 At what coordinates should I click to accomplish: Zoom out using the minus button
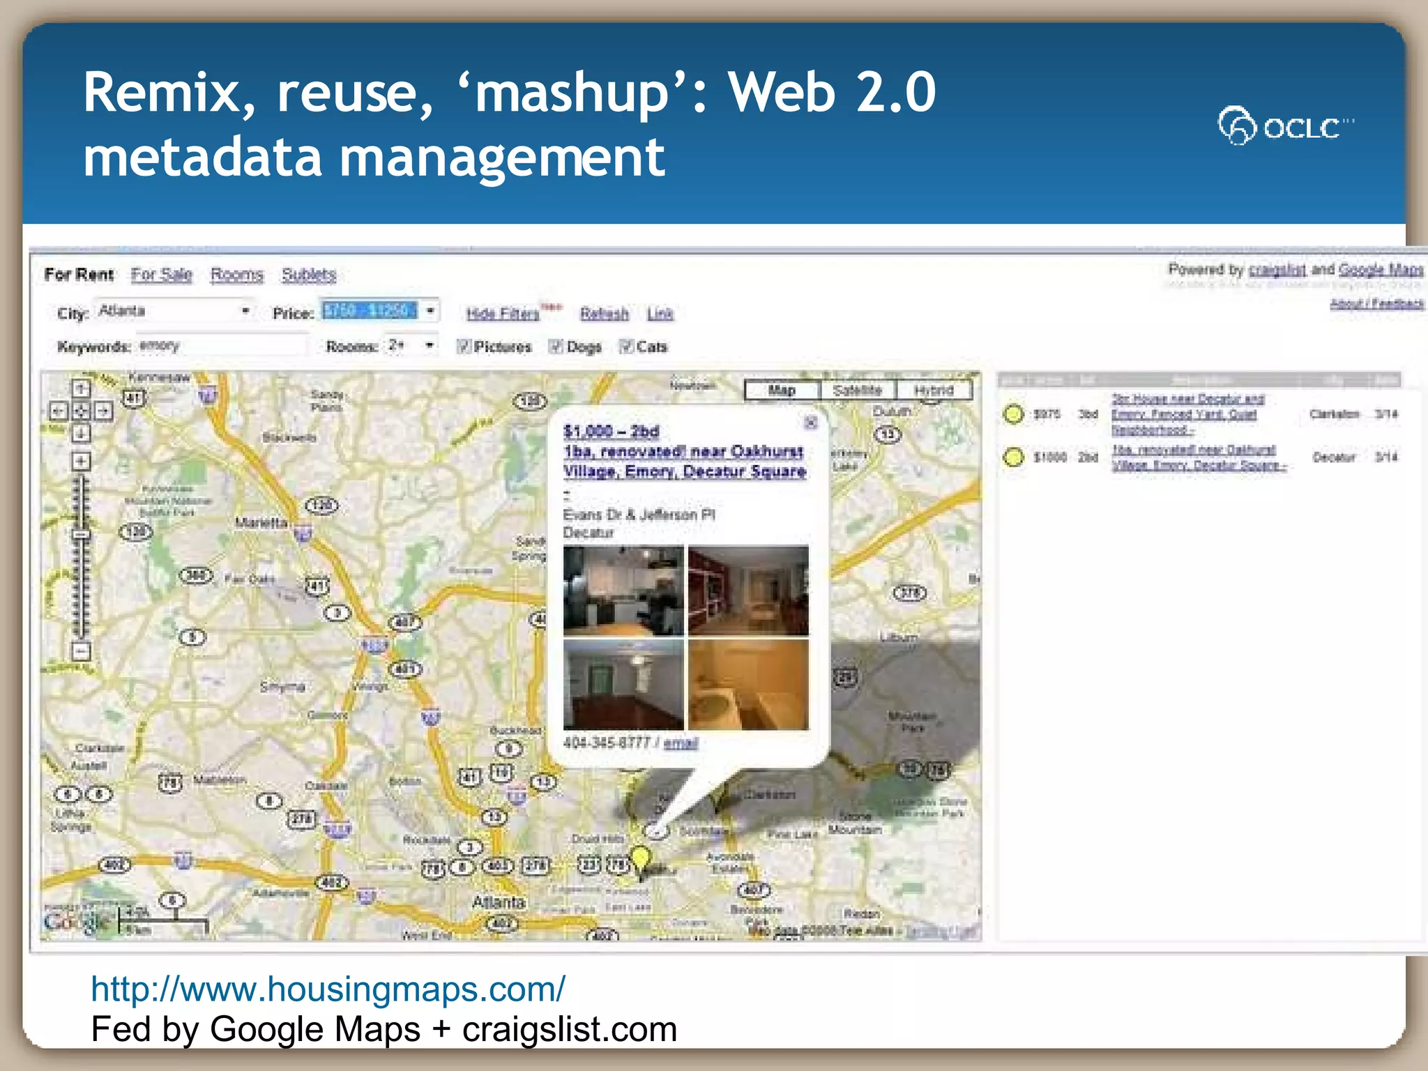pos(82,652)
